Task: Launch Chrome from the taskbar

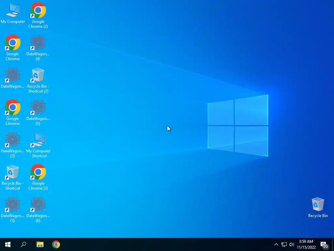Action: pyautogui.click(x=56, y=244)
